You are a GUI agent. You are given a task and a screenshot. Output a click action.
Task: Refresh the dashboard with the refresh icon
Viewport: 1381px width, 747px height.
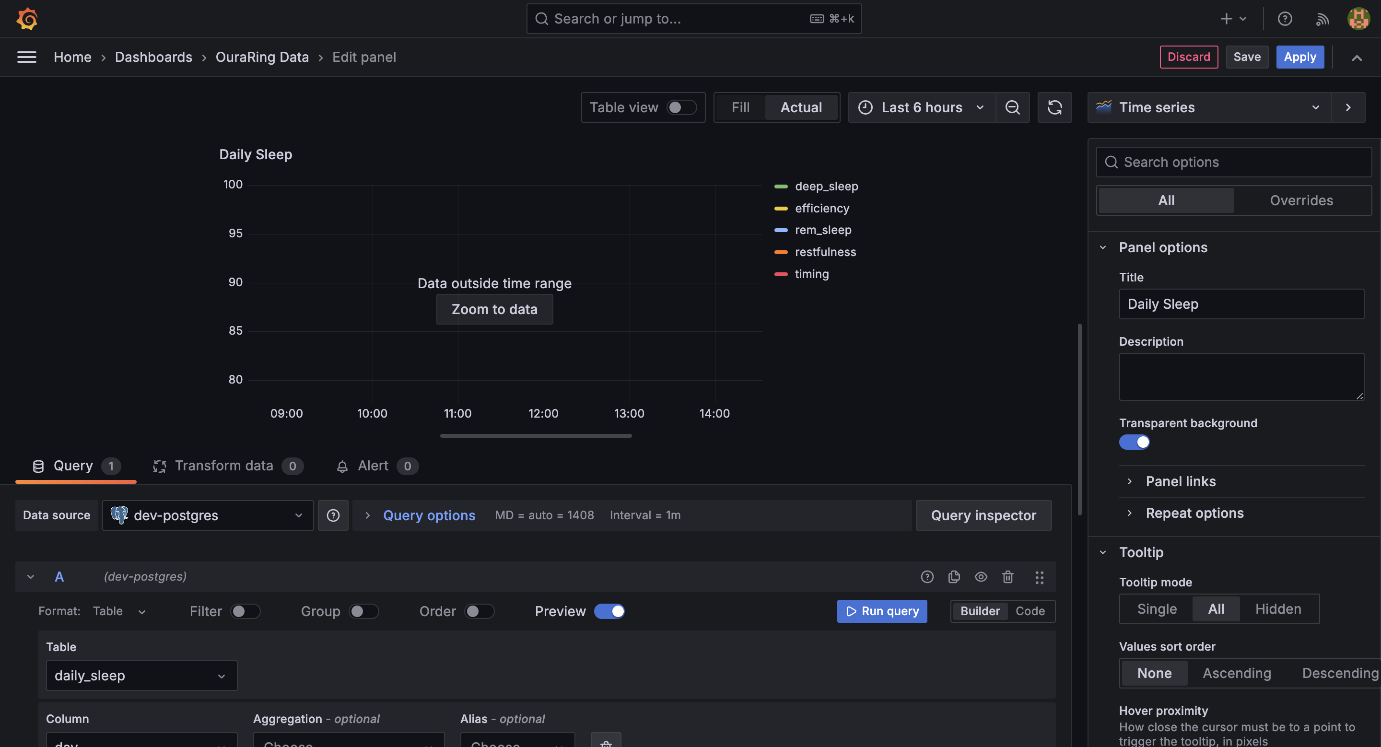(x=1054, y=107)
